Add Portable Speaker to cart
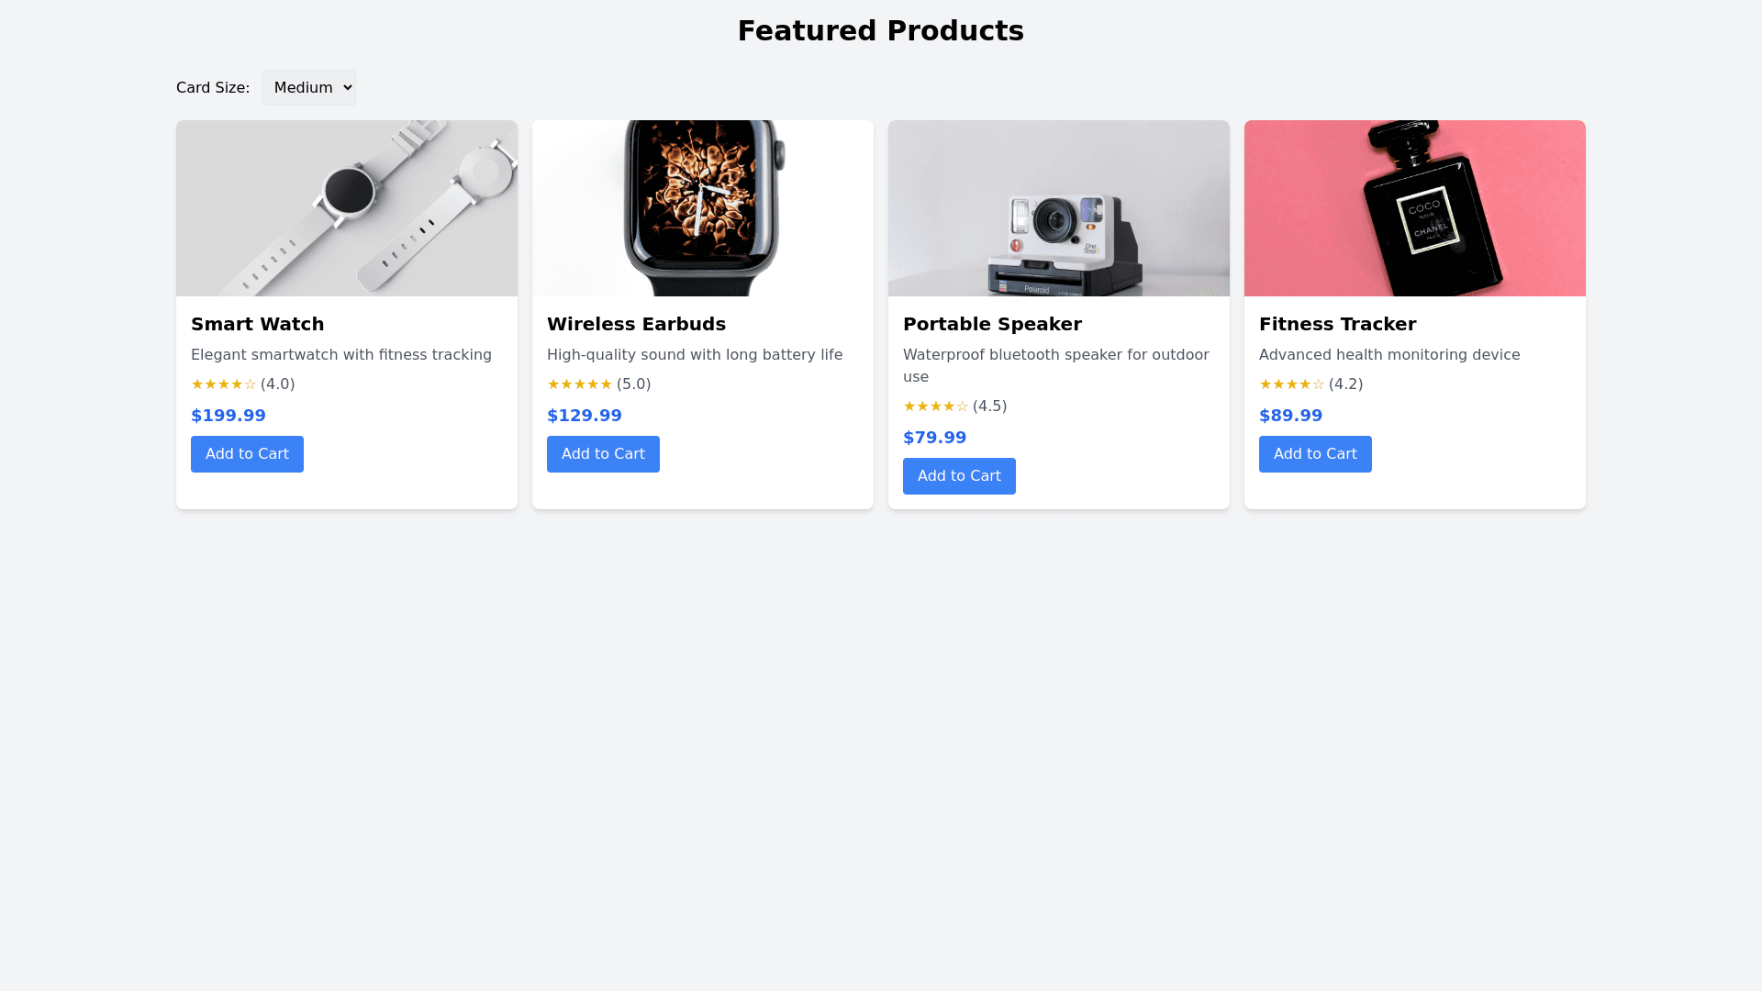Viewport: 1762px width, 991px height. coord(959,476)
